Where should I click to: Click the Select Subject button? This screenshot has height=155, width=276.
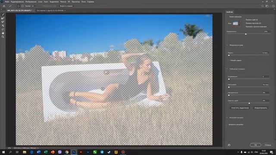coord(66,6)
